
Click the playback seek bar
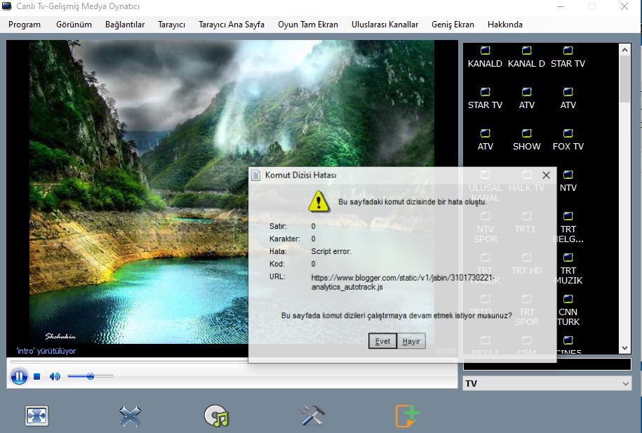pyautogui.click(x=234, y=362)
